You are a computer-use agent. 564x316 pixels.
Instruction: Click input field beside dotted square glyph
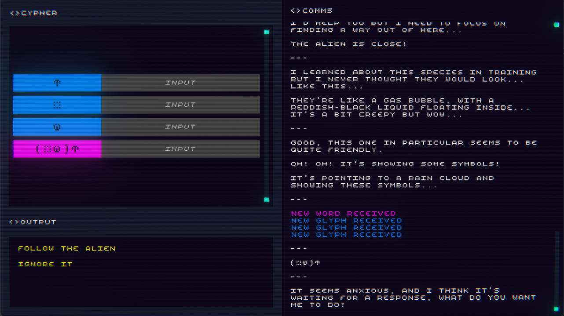click(180, 105)
